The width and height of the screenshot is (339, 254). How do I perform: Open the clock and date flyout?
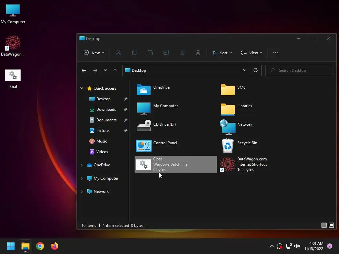pyautogui.click(x=314, y=246)
